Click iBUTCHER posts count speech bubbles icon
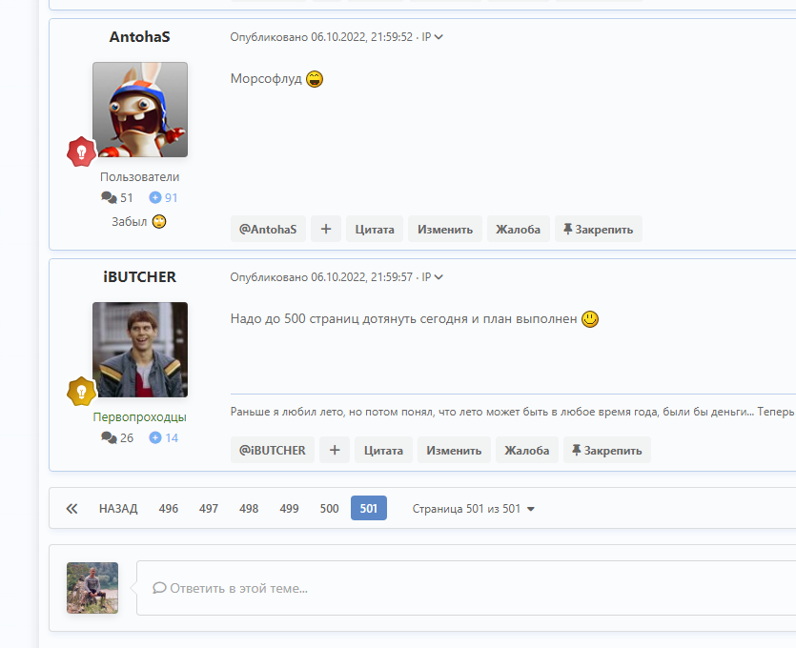The width and height of the screenshot is (796, 648). pyautogui.click(x=109, y=437)
